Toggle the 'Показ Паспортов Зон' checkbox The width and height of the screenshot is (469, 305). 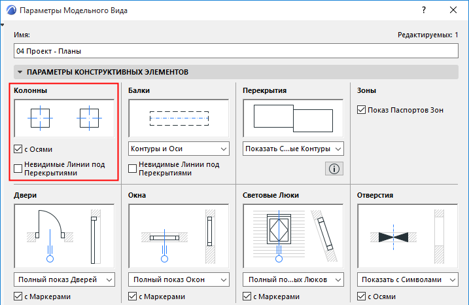362,110
